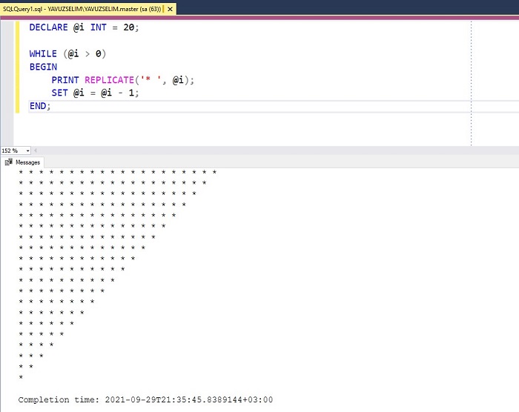Click the PRINT keyword
This screenshot has width=519, height=412.
[65, 80]
